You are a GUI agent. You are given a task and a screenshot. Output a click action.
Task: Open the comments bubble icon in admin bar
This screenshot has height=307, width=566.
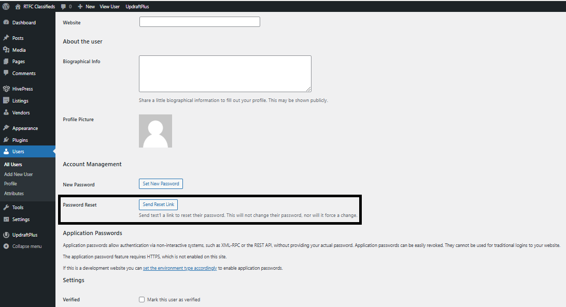pyautogui.click(x=64, y=7)
